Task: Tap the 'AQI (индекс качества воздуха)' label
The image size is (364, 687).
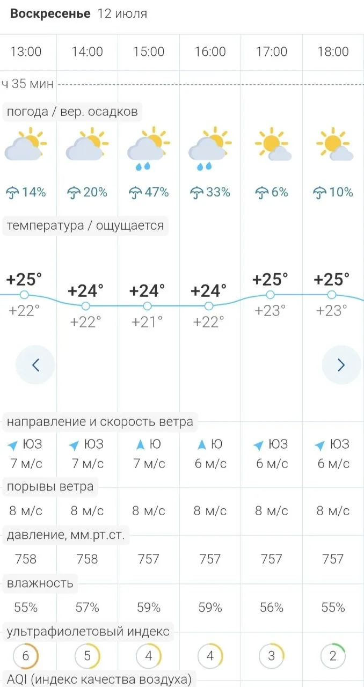Action: (99, 679)
